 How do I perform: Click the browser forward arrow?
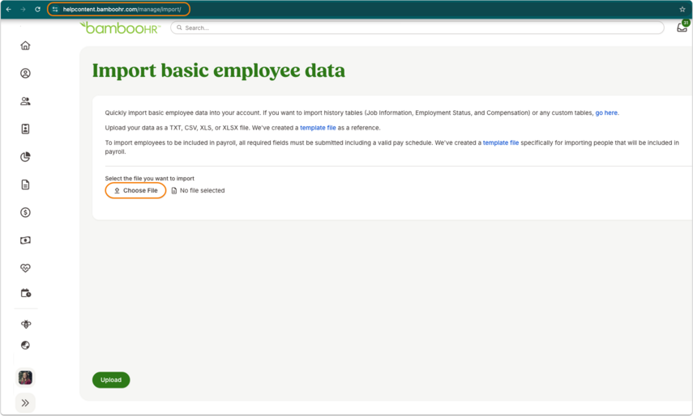[x=23, y=9]
